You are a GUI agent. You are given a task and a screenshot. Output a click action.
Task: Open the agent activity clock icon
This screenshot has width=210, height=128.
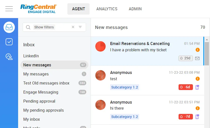[9, 57]
